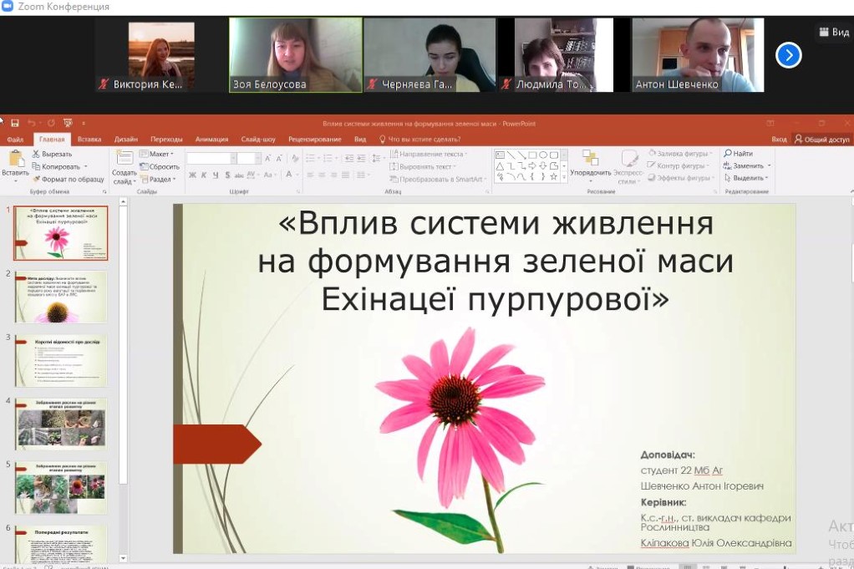Switch to the Переходы tab

click(x=166, y=140)
